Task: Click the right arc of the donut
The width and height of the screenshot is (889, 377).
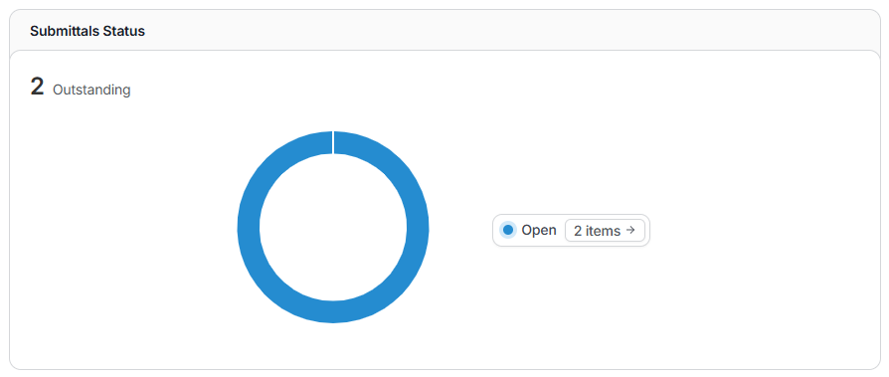Action: (x=418, y=227)
